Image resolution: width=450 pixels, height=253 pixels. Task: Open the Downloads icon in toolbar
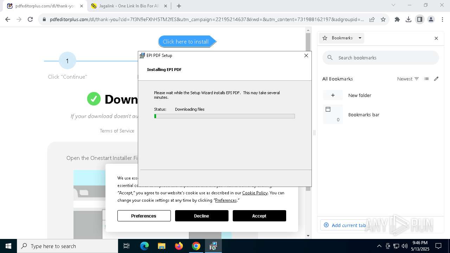409,20
